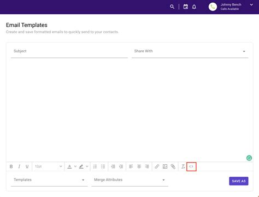This screenshot has height=197, width=259.
Task: Click the Email Templates heading
Action: point(27,25)
